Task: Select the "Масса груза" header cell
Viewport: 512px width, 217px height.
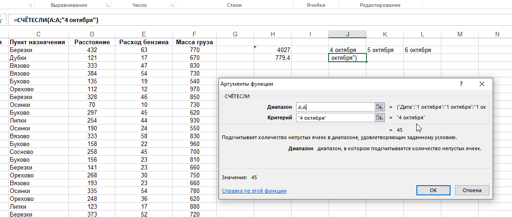Action: [195, 42]
